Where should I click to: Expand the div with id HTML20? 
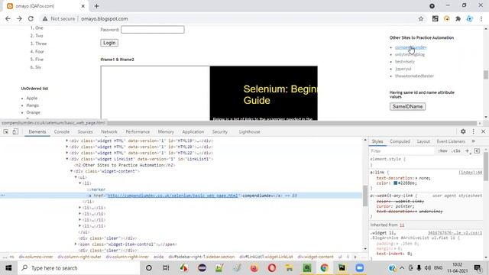pos(66,147)
